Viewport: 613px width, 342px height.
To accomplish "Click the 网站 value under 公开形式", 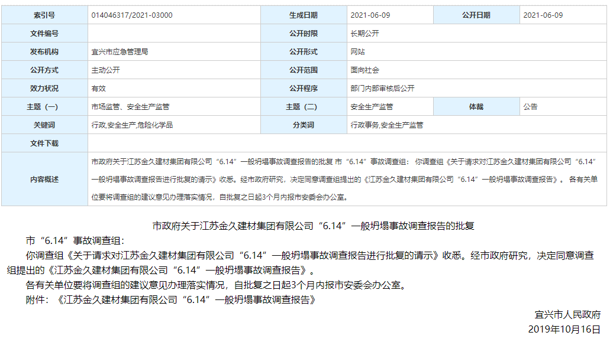I will tap(357, 52).
